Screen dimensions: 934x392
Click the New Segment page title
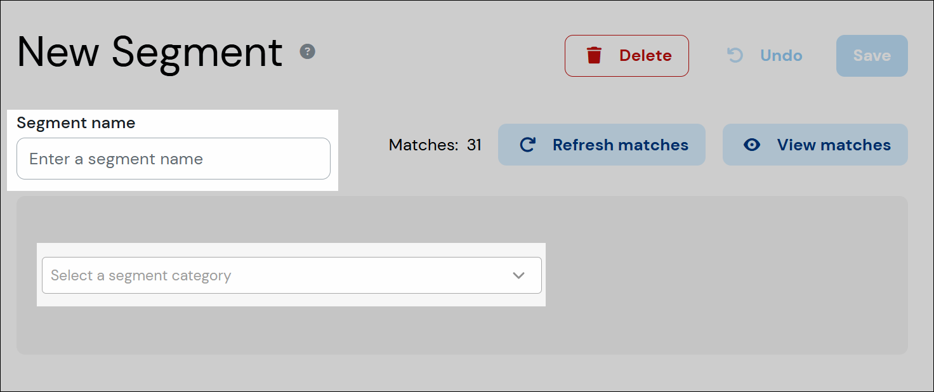point(150,52)
